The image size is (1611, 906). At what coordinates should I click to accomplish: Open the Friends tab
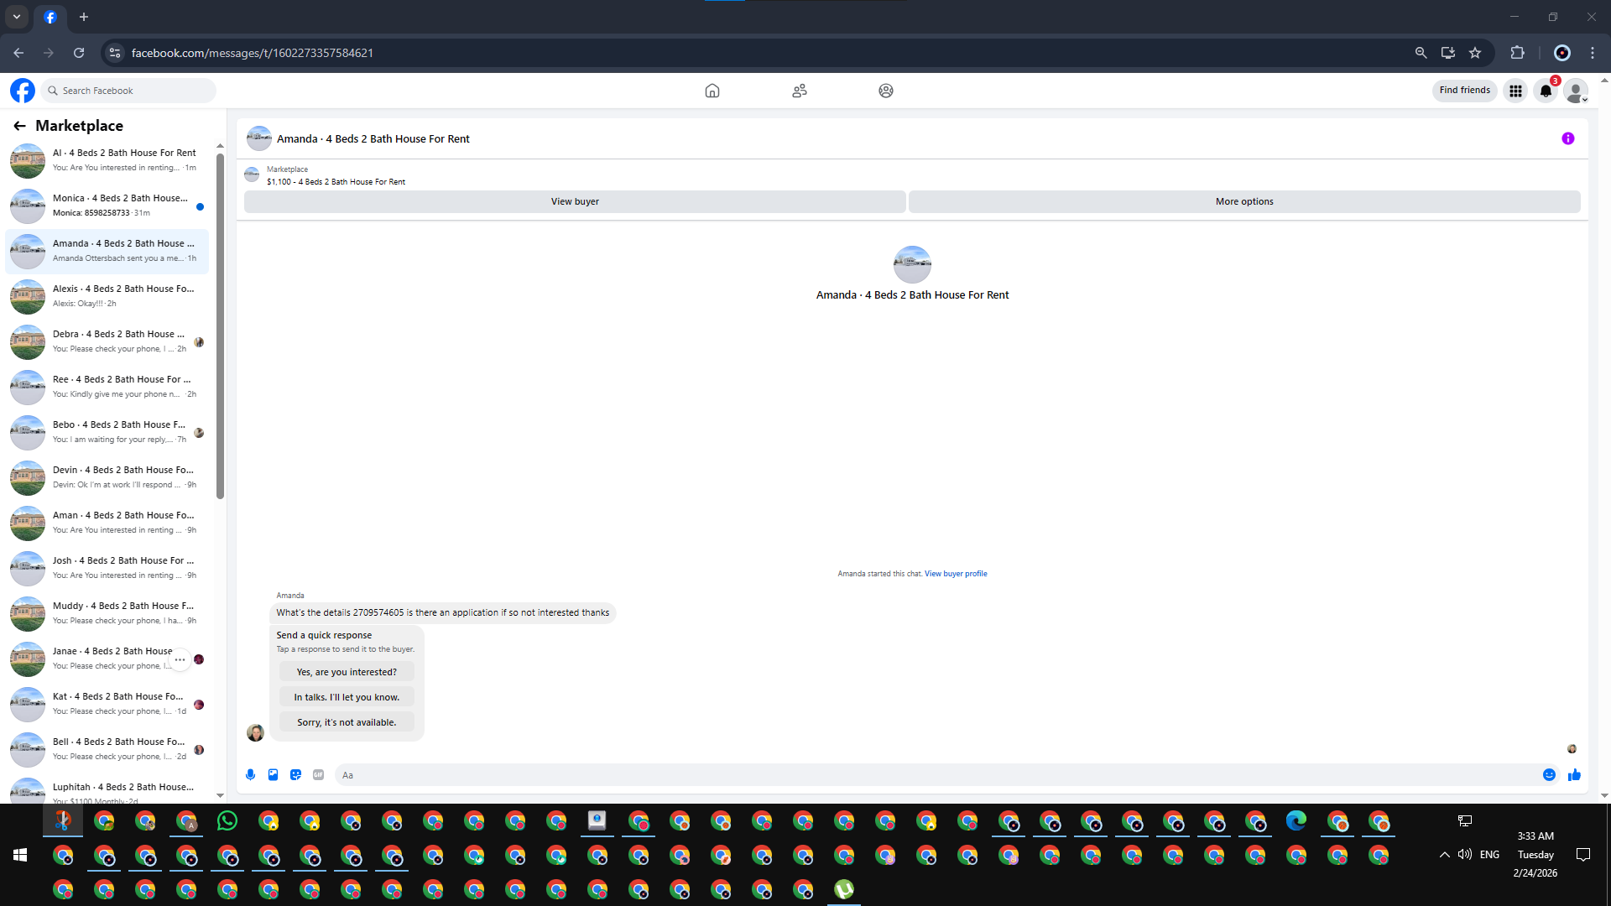(799, 91)
